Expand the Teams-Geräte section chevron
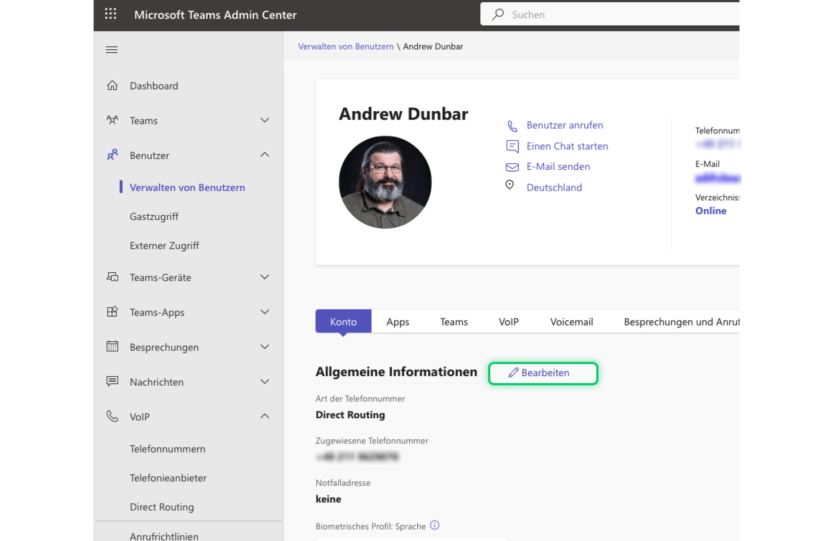This screenshot has width=833, height=541. tap(265, 277)
